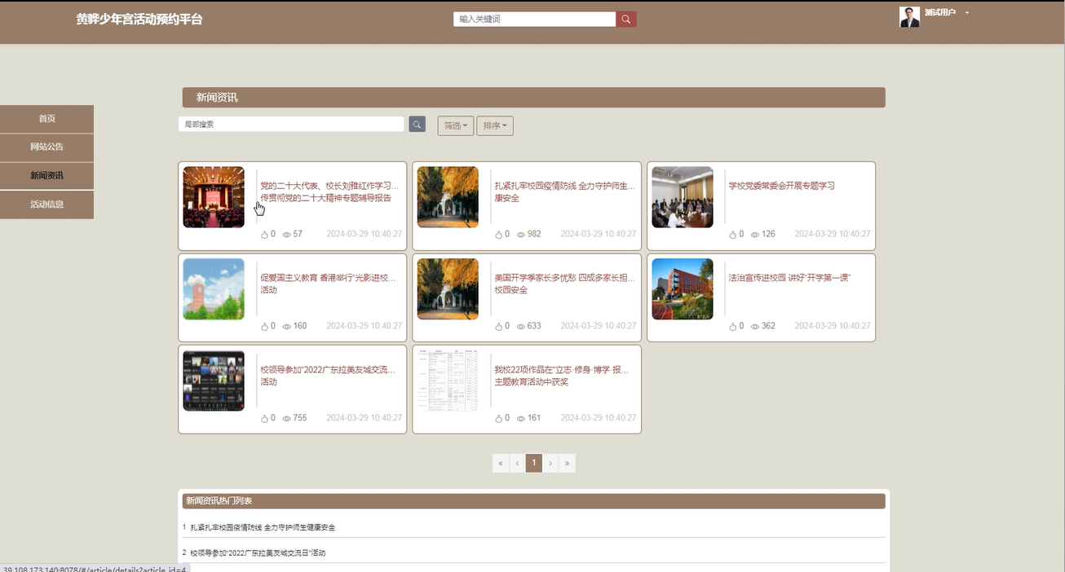
Task: Like the 扎紧扎牢校园疫情防线 article via thumbs-up icon
Action: point(498,235)
